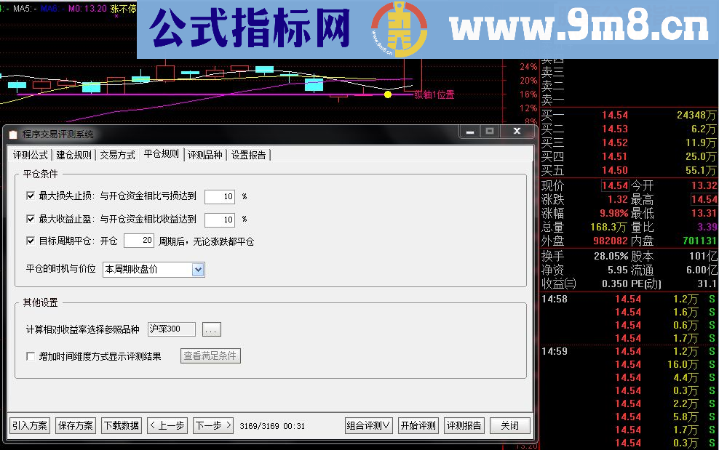Click the 10 percent loss threshold field
This screenshot has height=450, width=719.
pyautogui.click(x=220, y=196)
